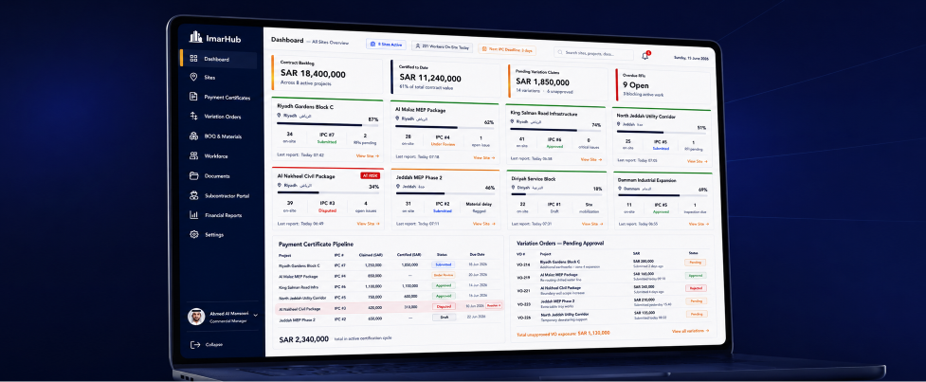Click the SAR 2,340,000 pipeline total

coord(303,339)
